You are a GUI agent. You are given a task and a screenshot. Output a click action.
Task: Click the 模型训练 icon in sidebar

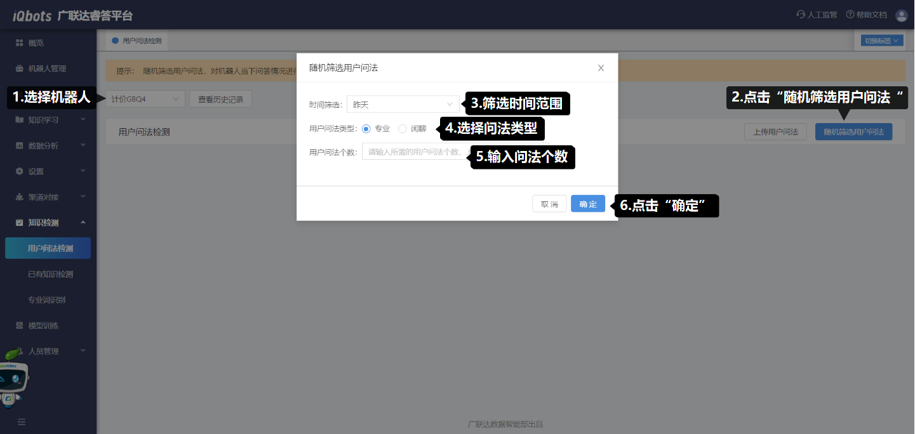click(x=19, y=325)
